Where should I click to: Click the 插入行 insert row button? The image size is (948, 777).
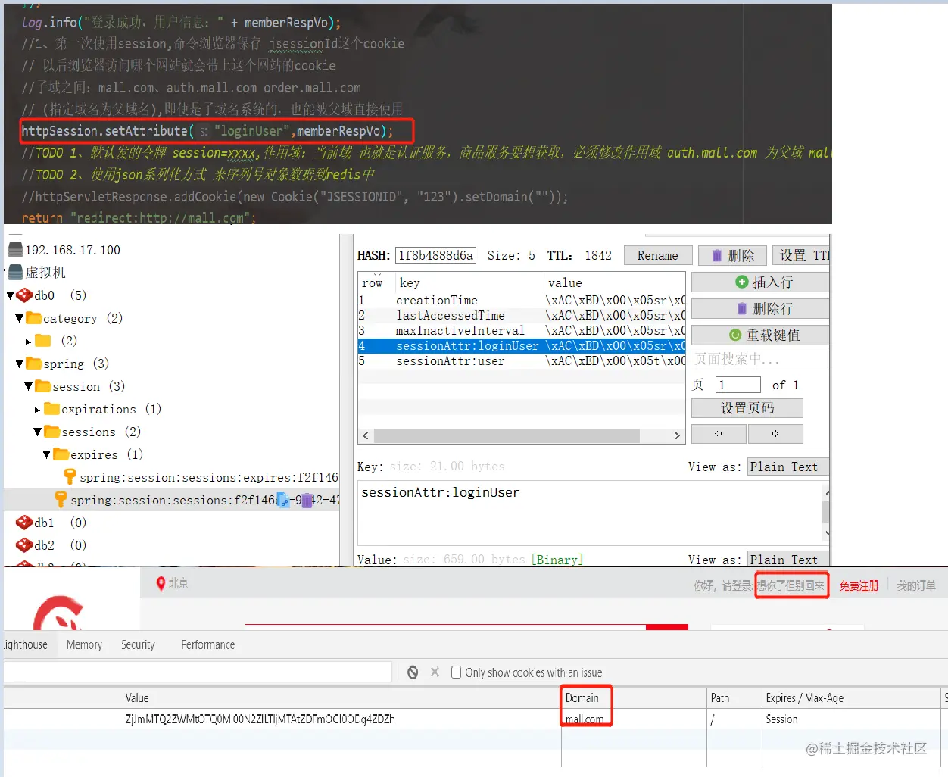point(760,282)
